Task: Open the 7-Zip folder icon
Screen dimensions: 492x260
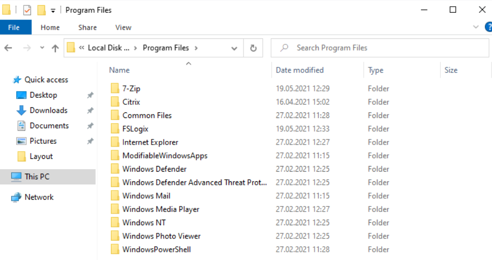Action: click(115, 89)
